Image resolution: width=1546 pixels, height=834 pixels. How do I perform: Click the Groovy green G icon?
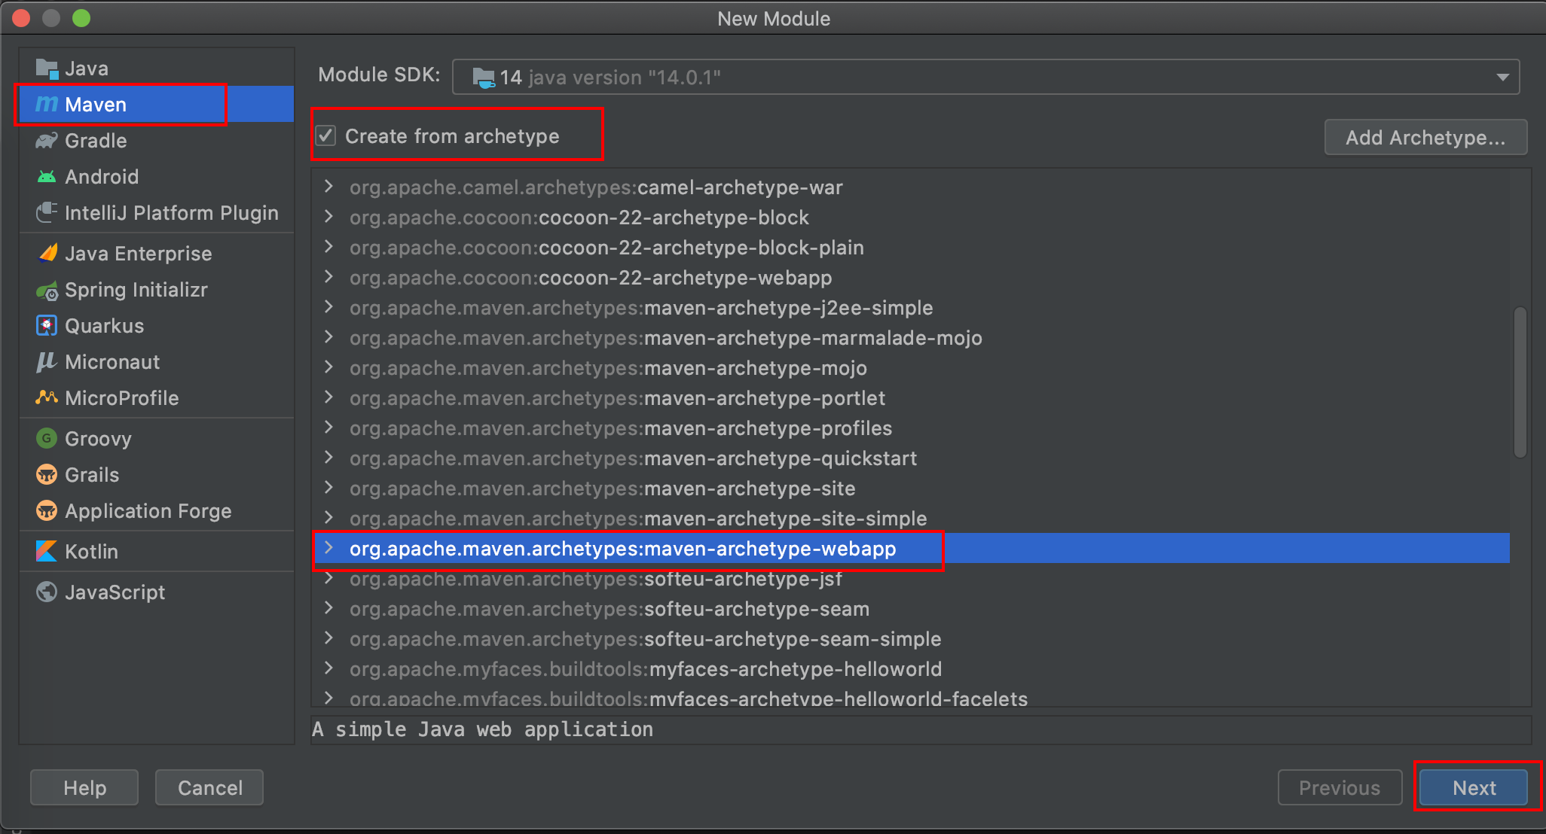tap(47, 438)
